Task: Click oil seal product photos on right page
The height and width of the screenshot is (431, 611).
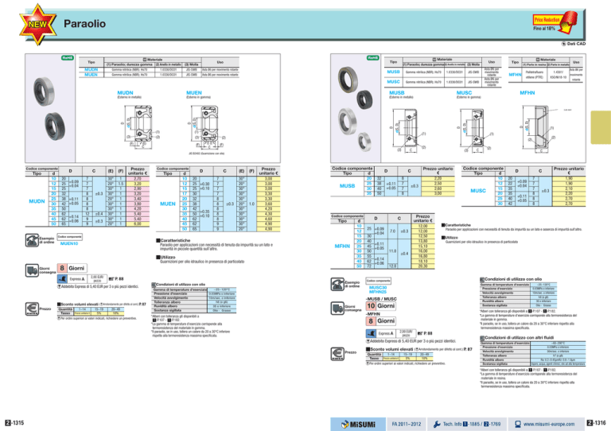Action: click(355, 108)
